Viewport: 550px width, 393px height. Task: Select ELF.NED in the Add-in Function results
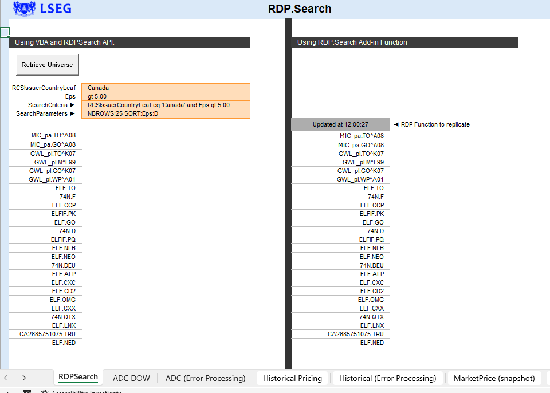tap(340, 343)
